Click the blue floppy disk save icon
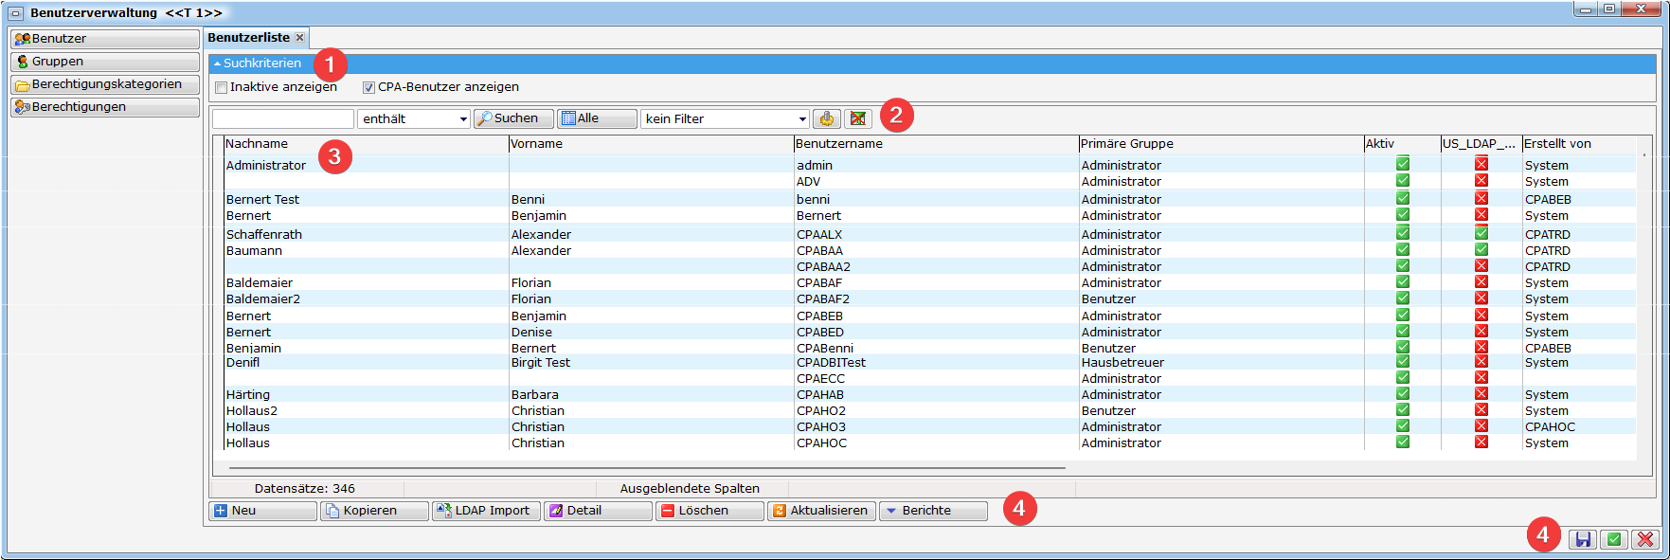 (1582, 539)
